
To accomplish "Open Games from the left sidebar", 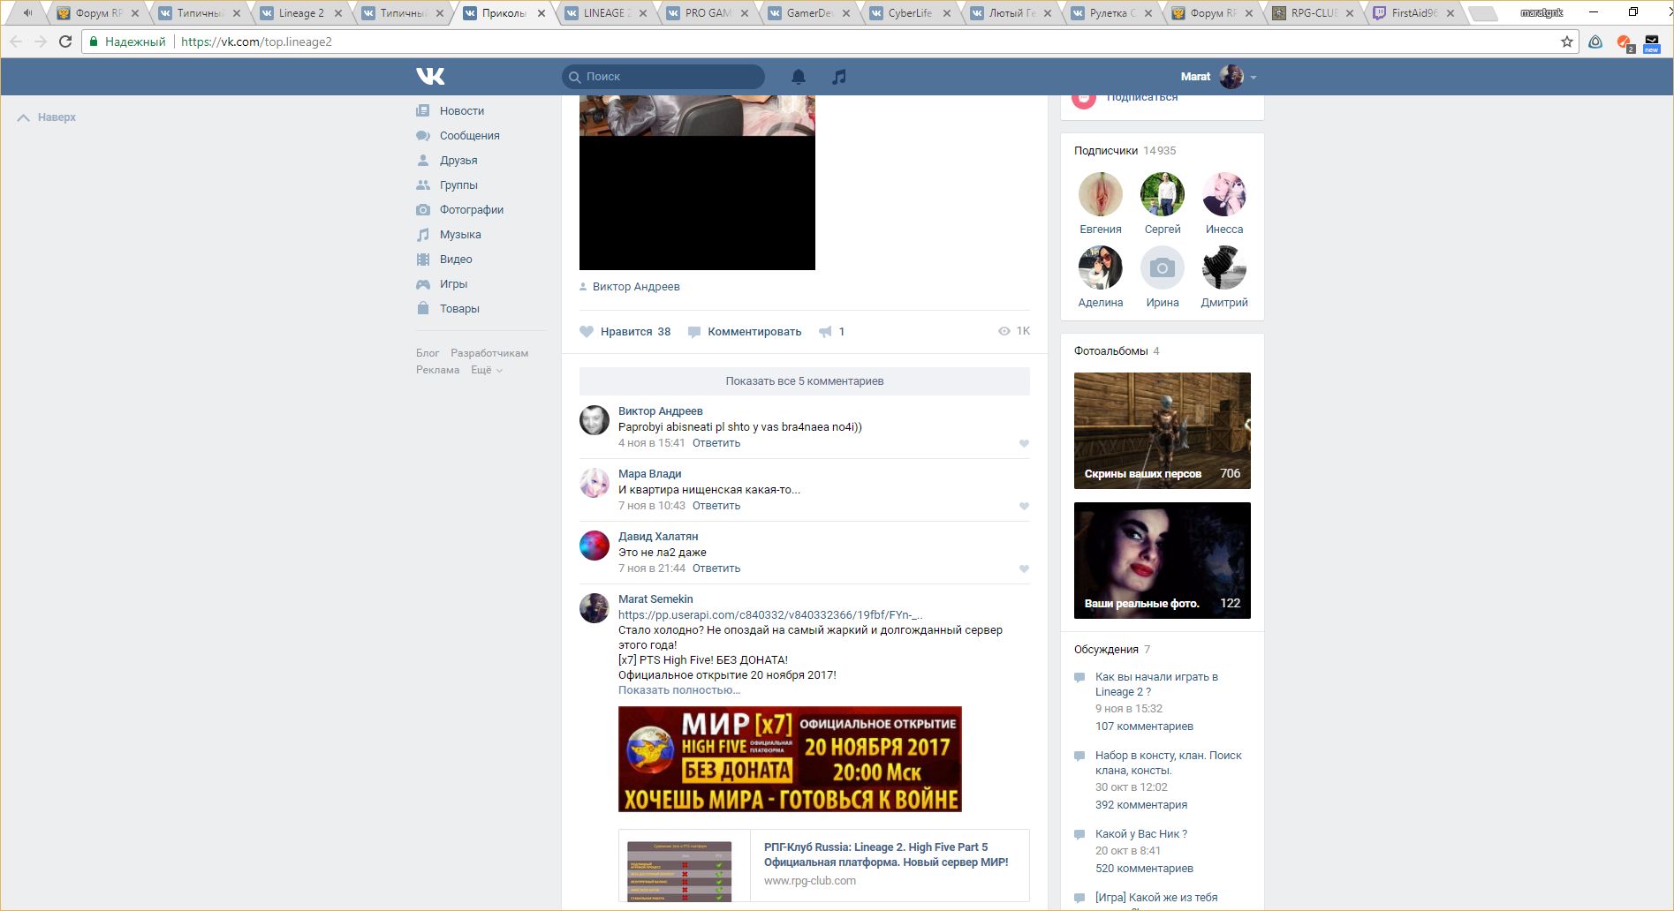I will [x=453, y=283].
